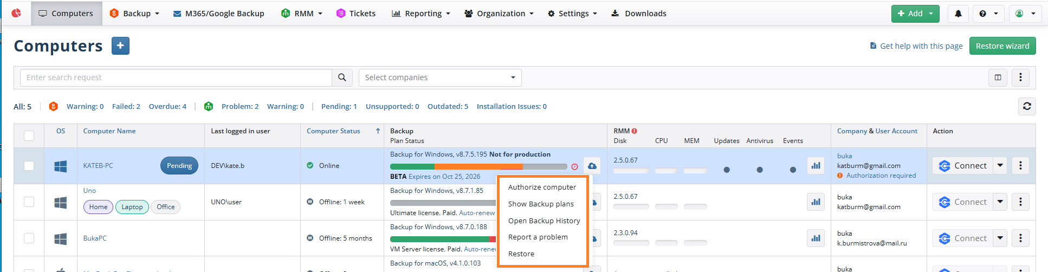Image resolution: width=1048 pixels, height=272 pixels.
Task: Open three-dots menu for Uno row
Action: tap(1020, 202)
